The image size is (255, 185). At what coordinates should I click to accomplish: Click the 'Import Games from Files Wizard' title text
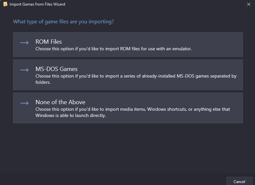coord(37,4)
